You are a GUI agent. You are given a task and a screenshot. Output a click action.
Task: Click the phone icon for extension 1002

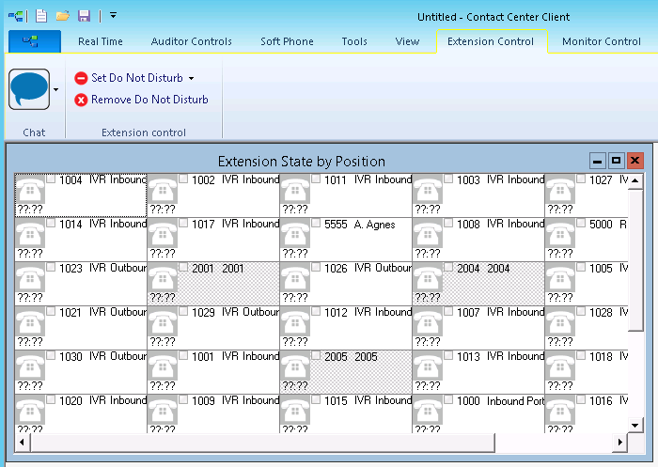(163, 190)
